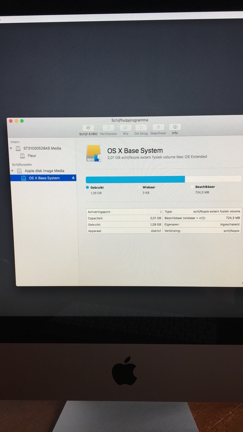This screenshot has width=243, height=432.
Task: Select OS X Base System sidebar row
Action: click(x=43, y=178)
